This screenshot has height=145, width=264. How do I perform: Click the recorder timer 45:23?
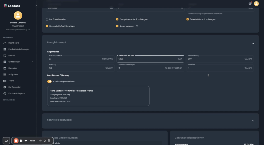32,141
